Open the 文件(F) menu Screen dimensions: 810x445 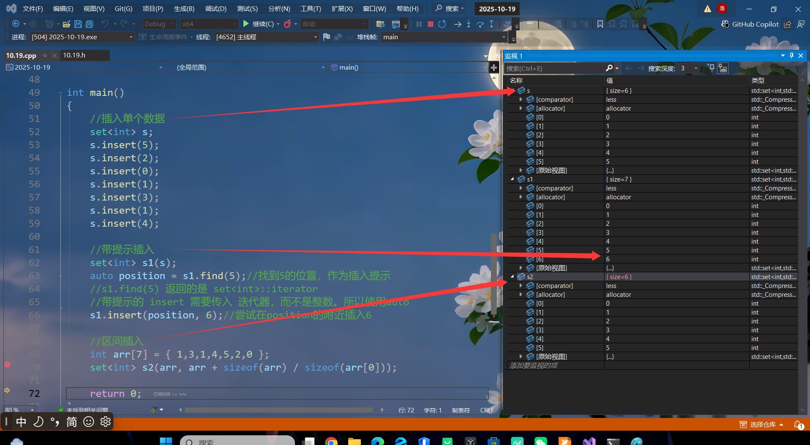pyautogui.click(x=33, y=9)
